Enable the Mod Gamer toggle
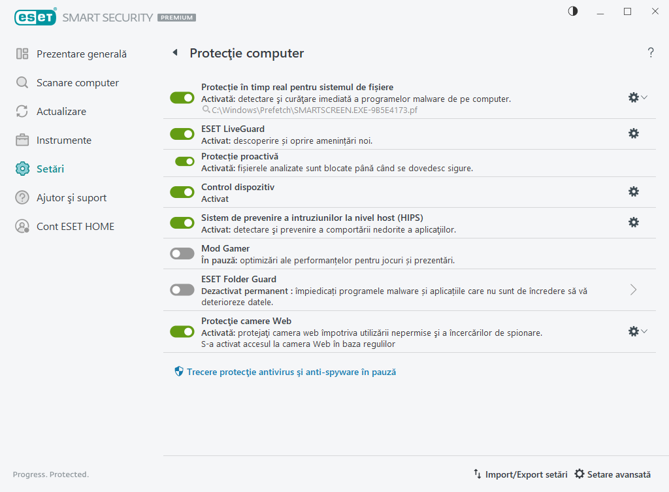Viewport: 669px width, 492px height. click(x=182, y=253)
